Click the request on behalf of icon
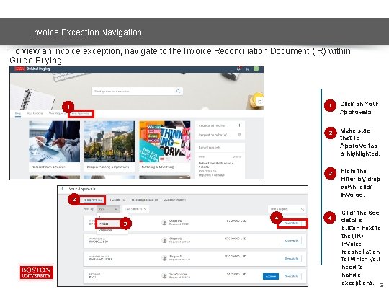Screen dimensions: 389x292 (240, 135)
